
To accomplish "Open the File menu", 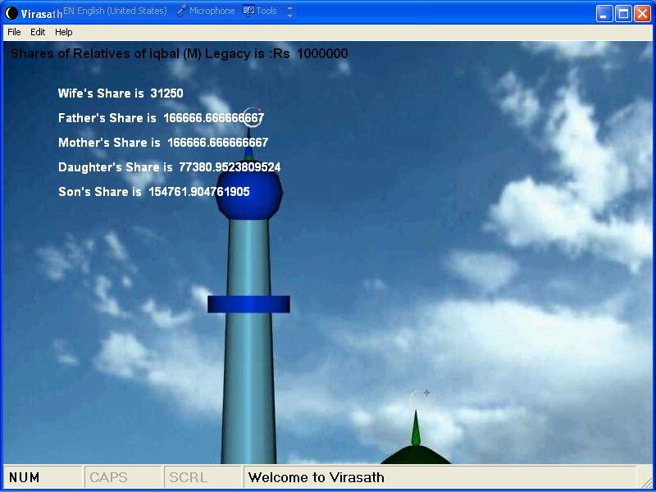I will pos(14,32).
